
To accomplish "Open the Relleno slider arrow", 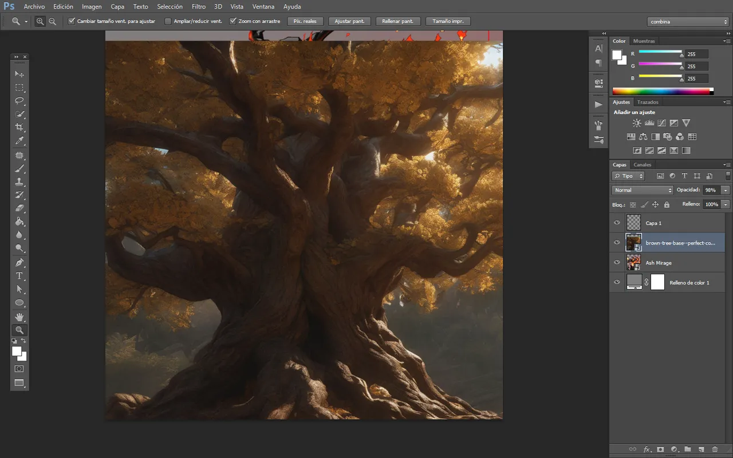I will coord(726,204).
